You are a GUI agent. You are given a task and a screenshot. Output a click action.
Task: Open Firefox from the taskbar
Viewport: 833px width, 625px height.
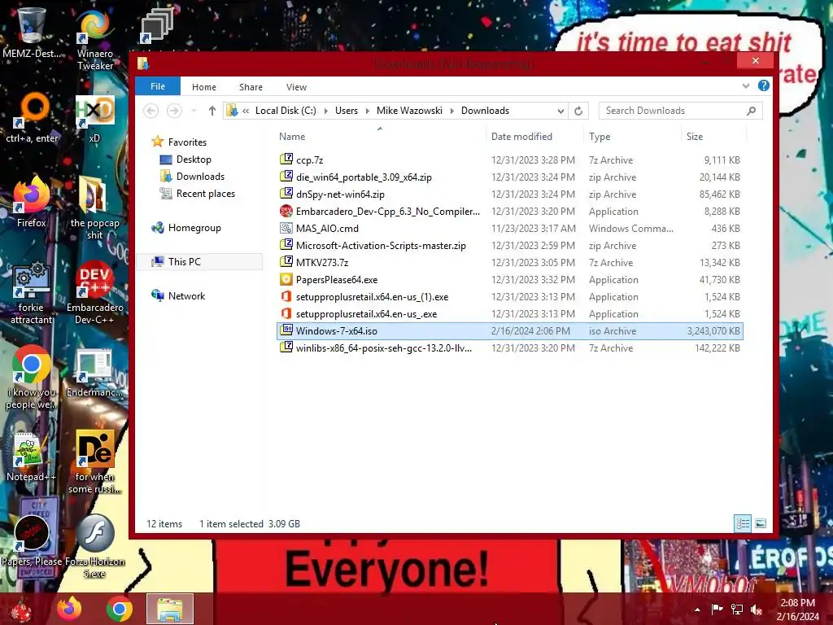tap(70, 609)
